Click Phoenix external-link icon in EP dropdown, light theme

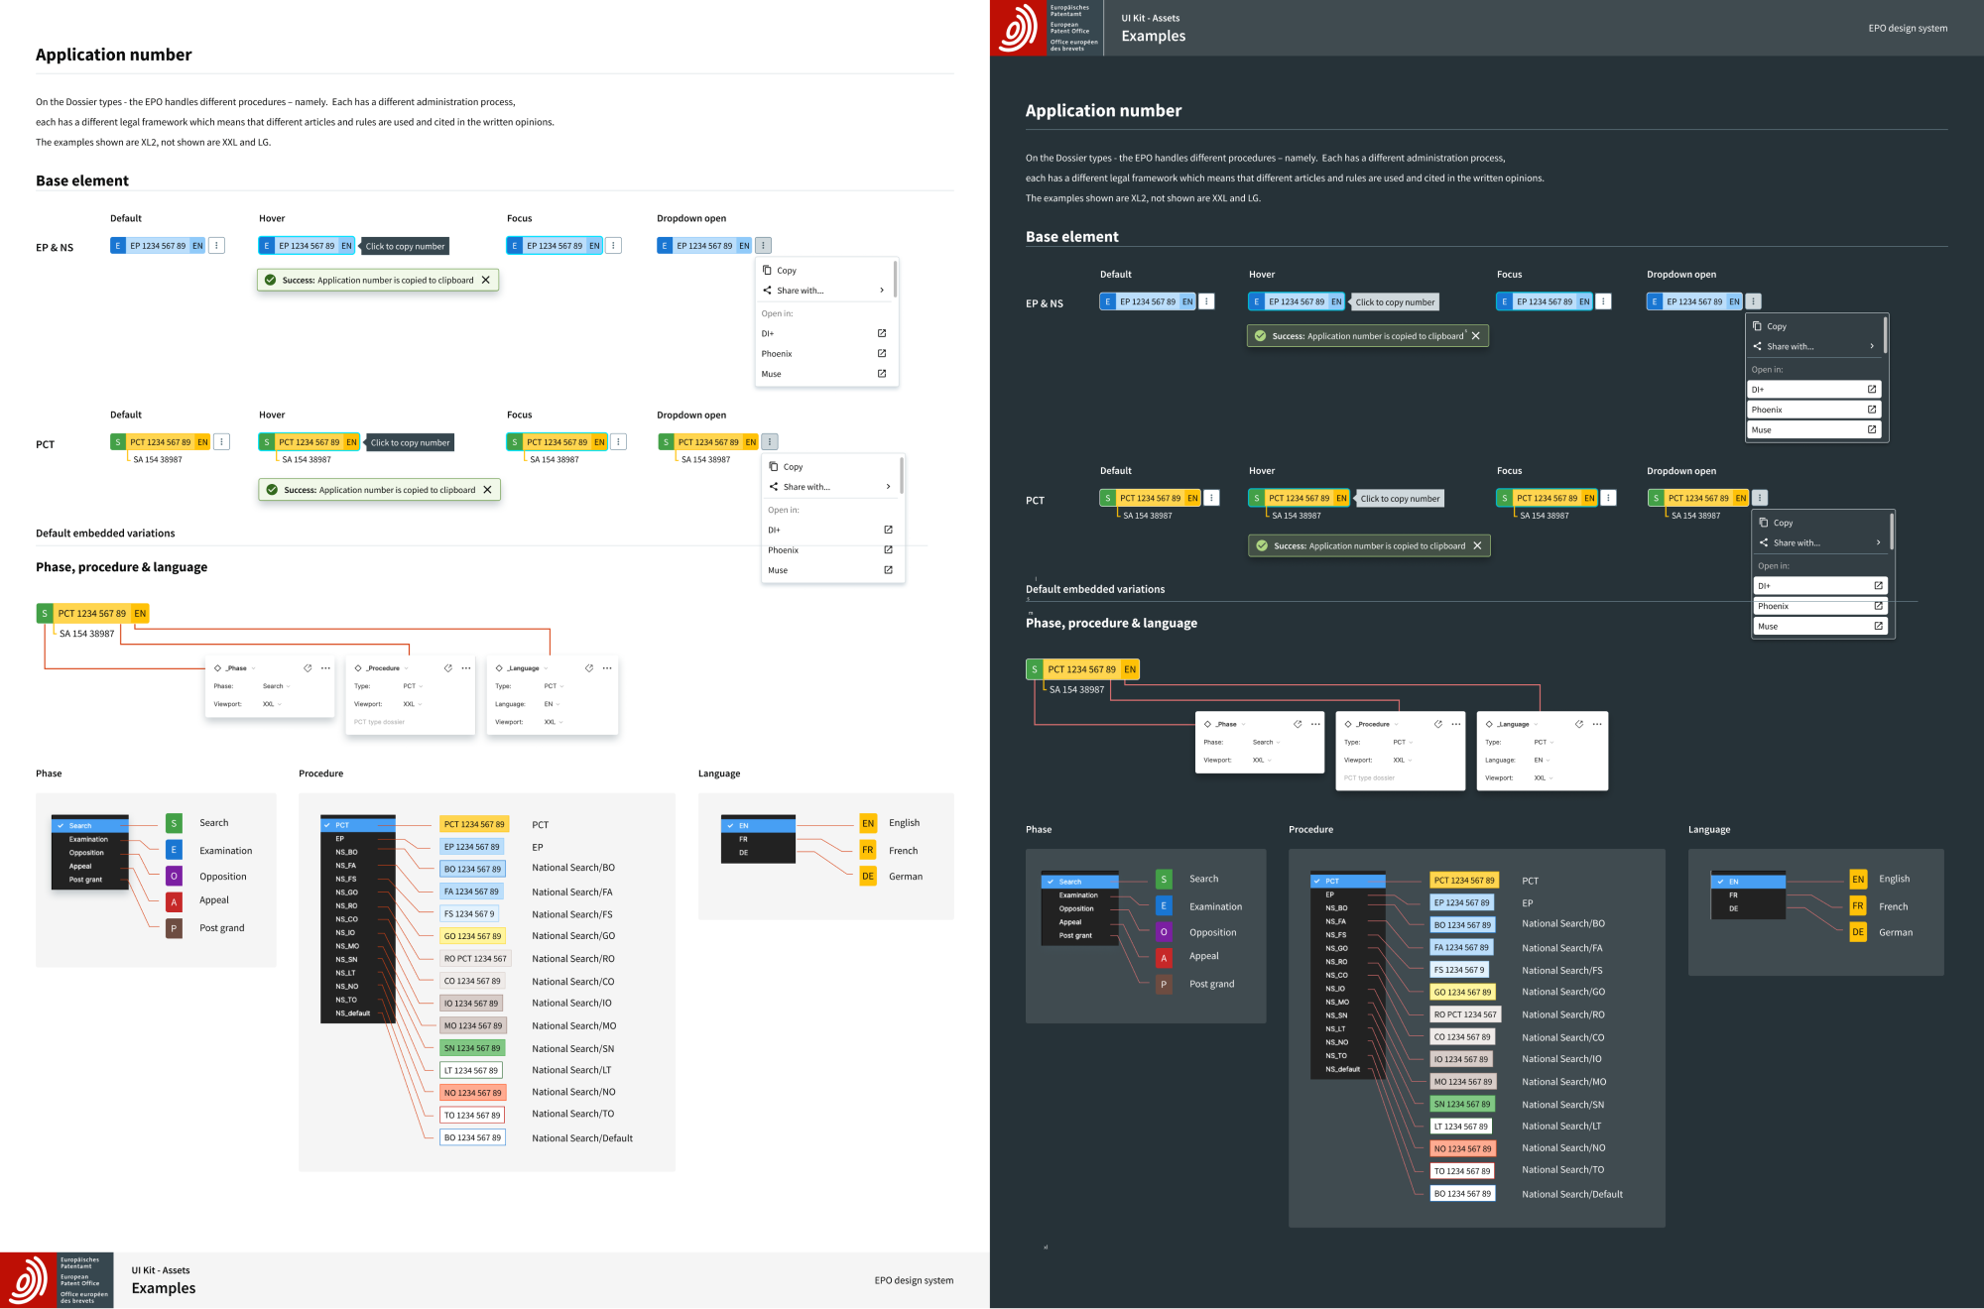pyautogui.click(x=882, y=354)
